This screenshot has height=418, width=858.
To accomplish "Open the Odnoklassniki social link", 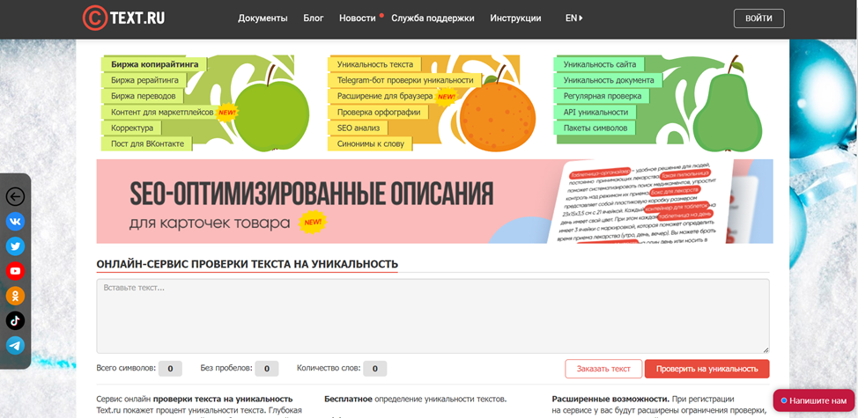I will point(15,296).
